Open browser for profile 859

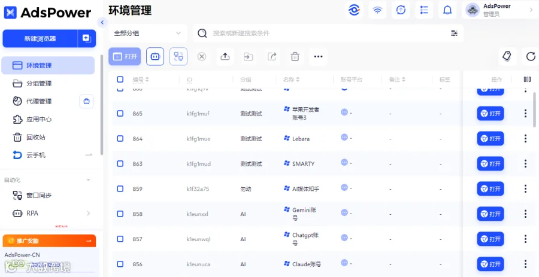coord(490,188)
